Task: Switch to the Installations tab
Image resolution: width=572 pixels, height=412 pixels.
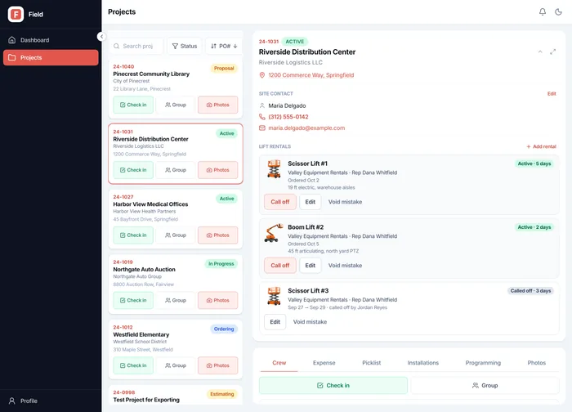Action: pyautogui.click(x=422, y=363)
